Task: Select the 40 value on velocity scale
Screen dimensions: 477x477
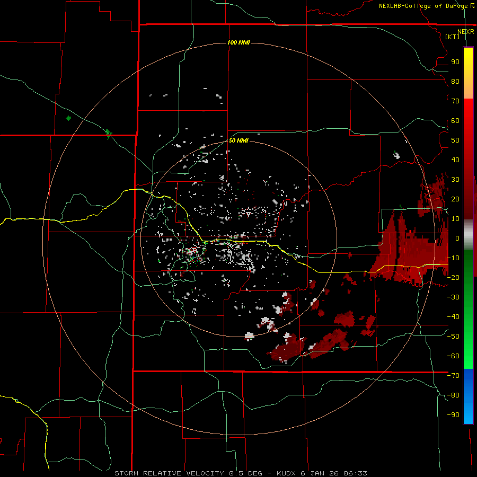Action: tap(455, 160)
